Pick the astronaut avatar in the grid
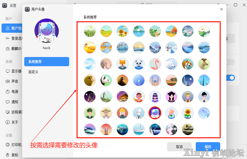247x159 pixels. (x=155, y=113)
